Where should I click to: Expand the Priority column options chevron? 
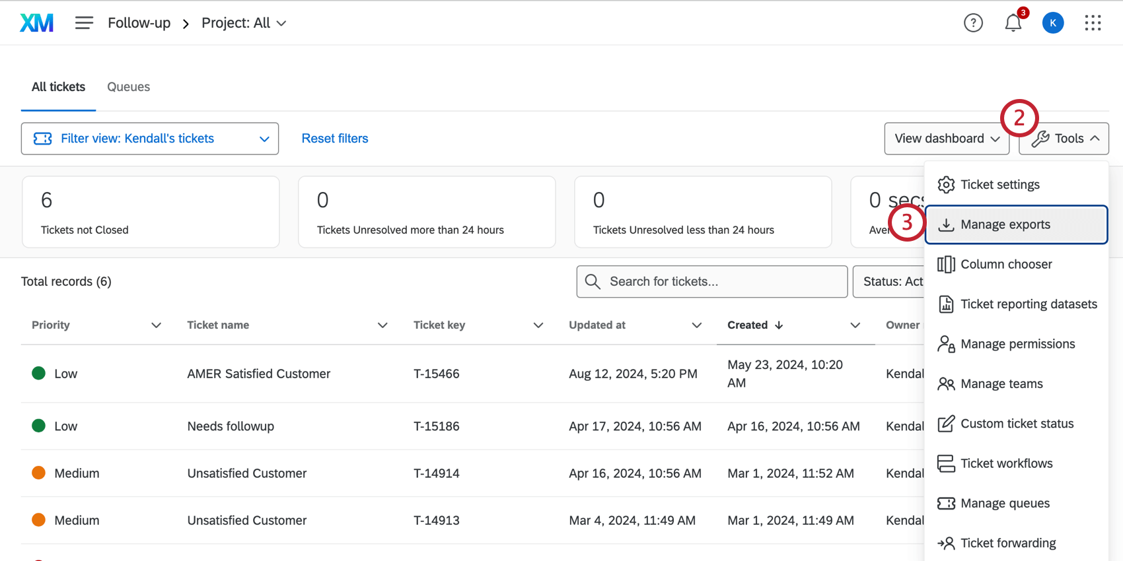tap(156, 325)
